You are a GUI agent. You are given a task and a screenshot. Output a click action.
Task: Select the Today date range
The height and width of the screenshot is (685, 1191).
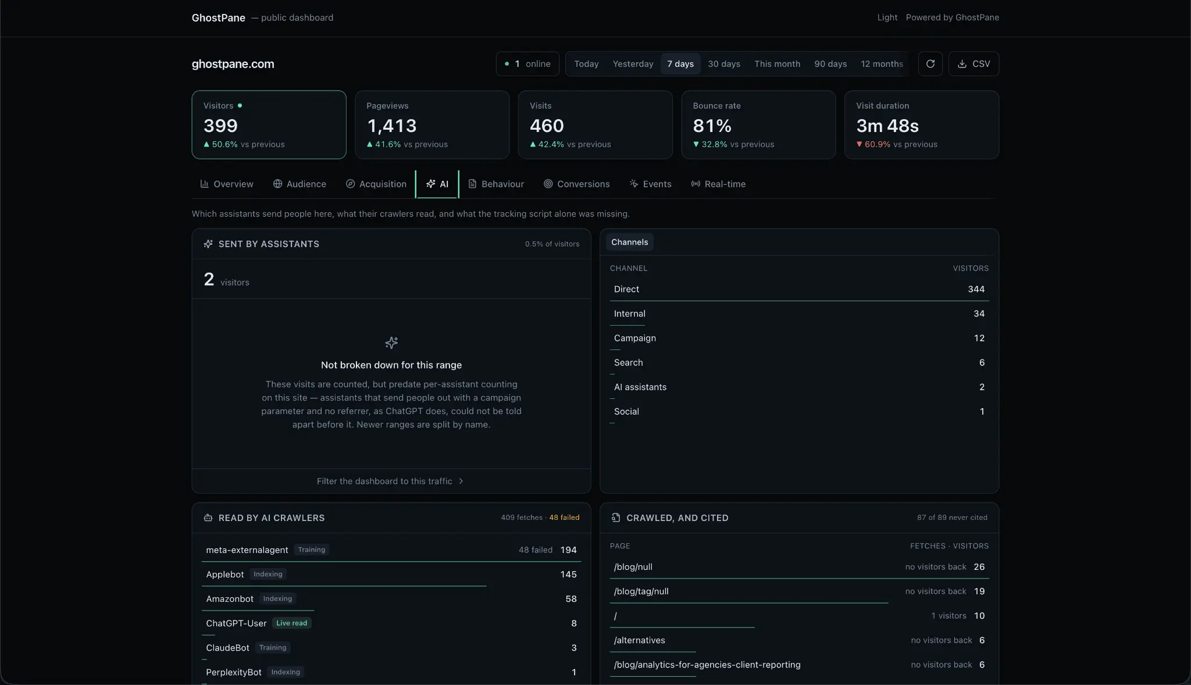(x=586, y=64)
